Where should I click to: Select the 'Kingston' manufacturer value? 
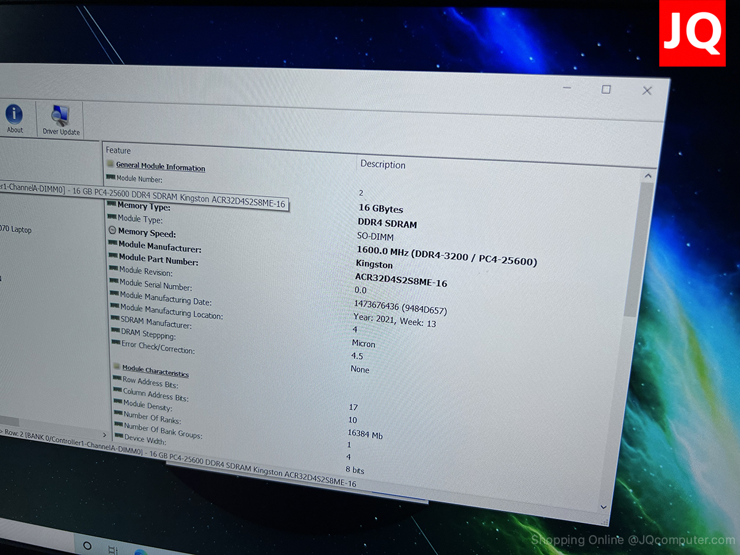point(374,264)
